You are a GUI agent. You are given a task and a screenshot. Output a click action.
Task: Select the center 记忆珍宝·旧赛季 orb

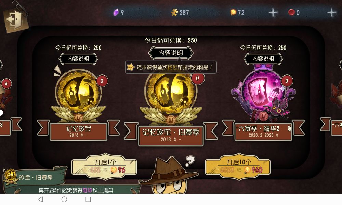pos(171,98)
